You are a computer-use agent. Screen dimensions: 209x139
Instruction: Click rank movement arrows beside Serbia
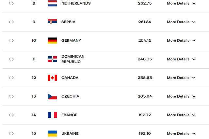(x=11, y=22)
